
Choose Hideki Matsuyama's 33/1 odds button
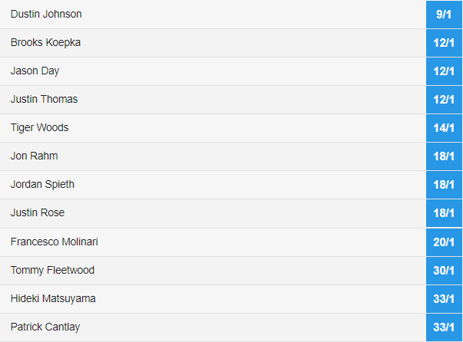click(444, 298)
